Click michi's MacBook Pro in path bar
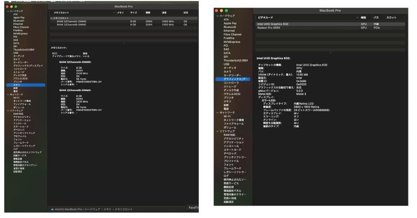 (68, 210)
